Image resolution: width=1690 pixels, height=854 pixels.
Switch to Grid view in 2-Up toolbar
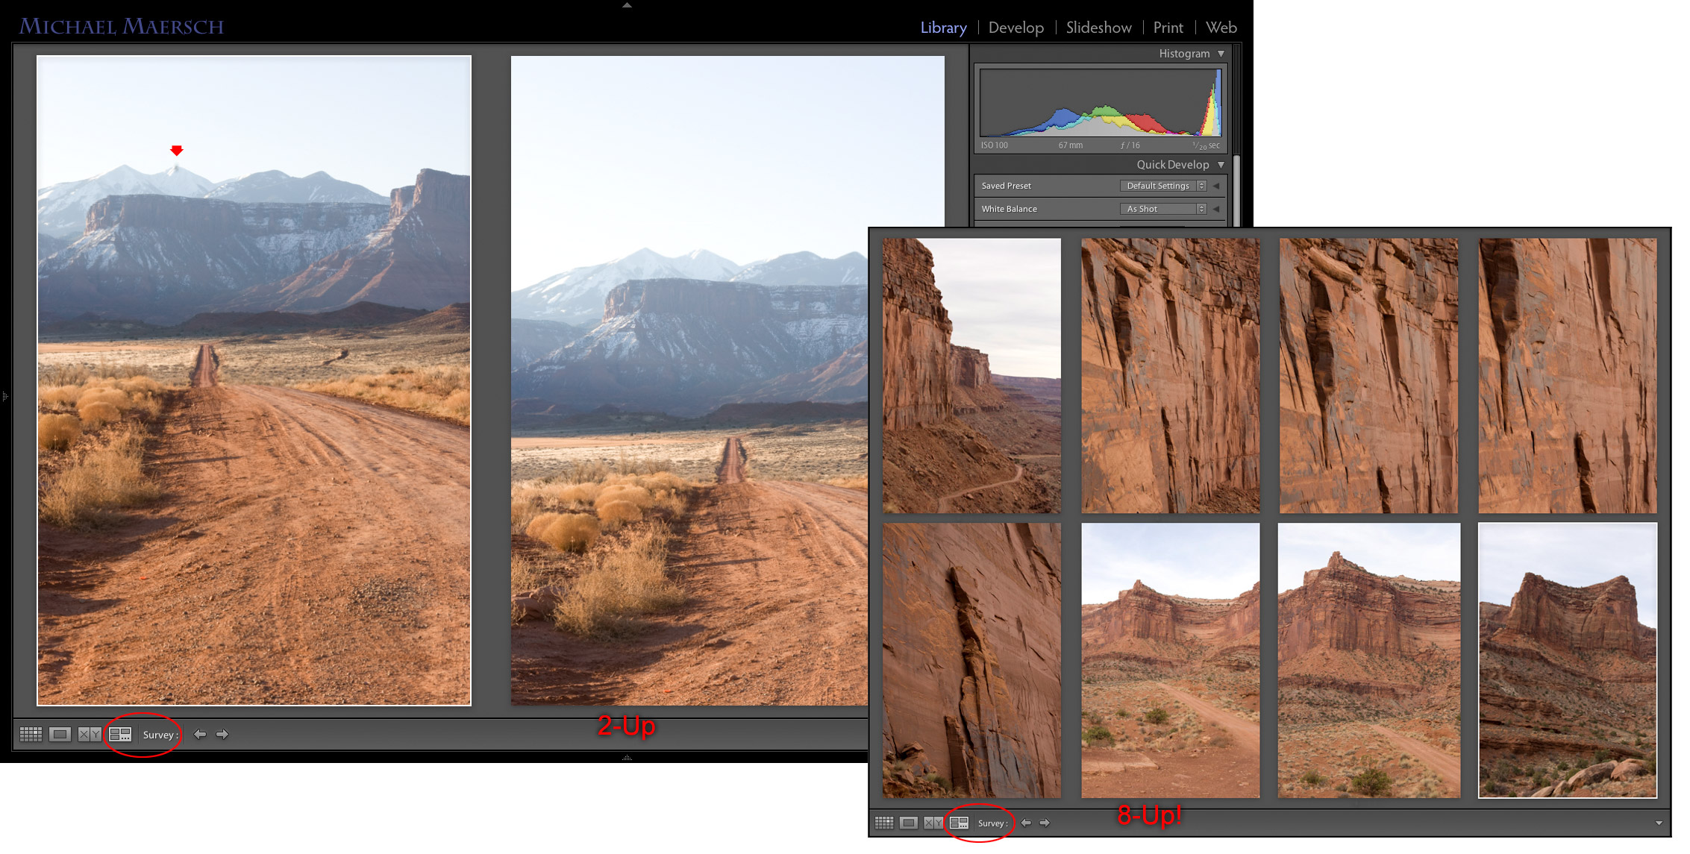(31, 735)
